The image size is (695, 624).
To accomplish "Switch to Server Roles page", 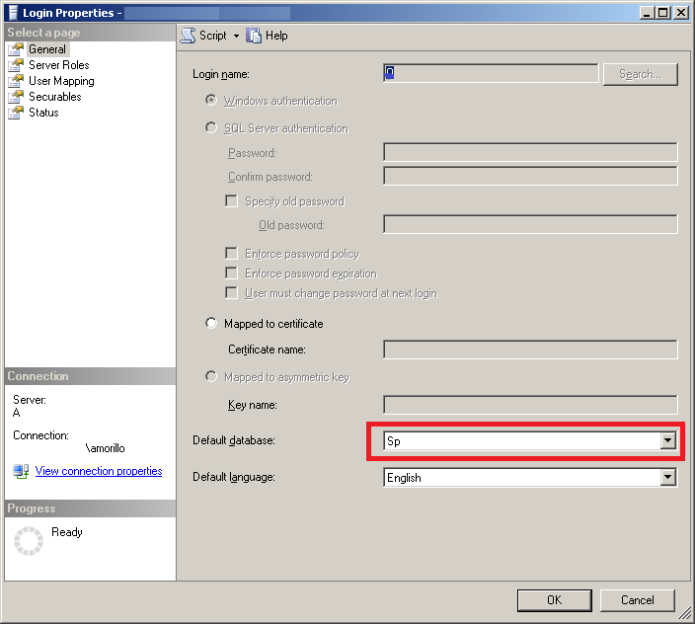I will pos(59,65).
